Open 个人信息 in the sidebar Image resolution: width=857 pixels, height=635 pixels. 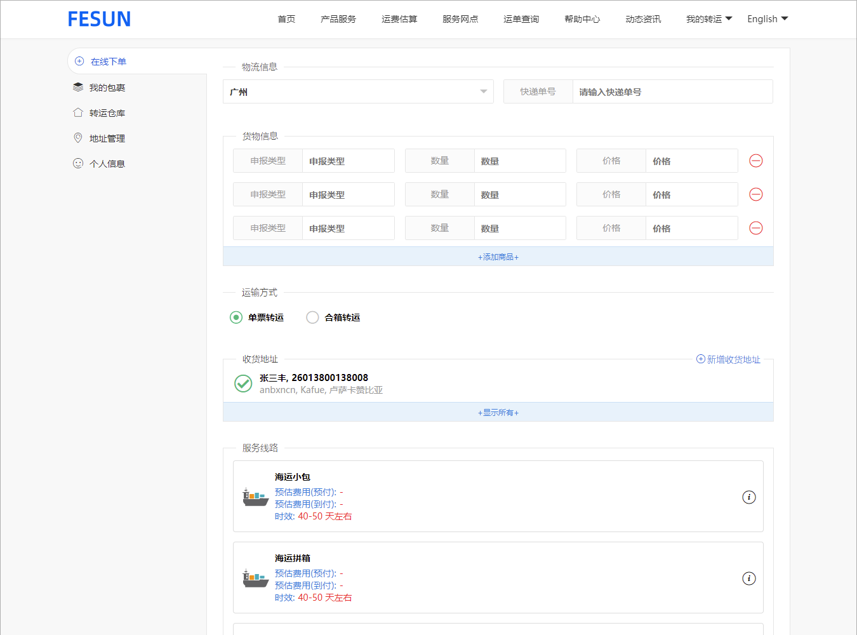click(x=107, y=164)
